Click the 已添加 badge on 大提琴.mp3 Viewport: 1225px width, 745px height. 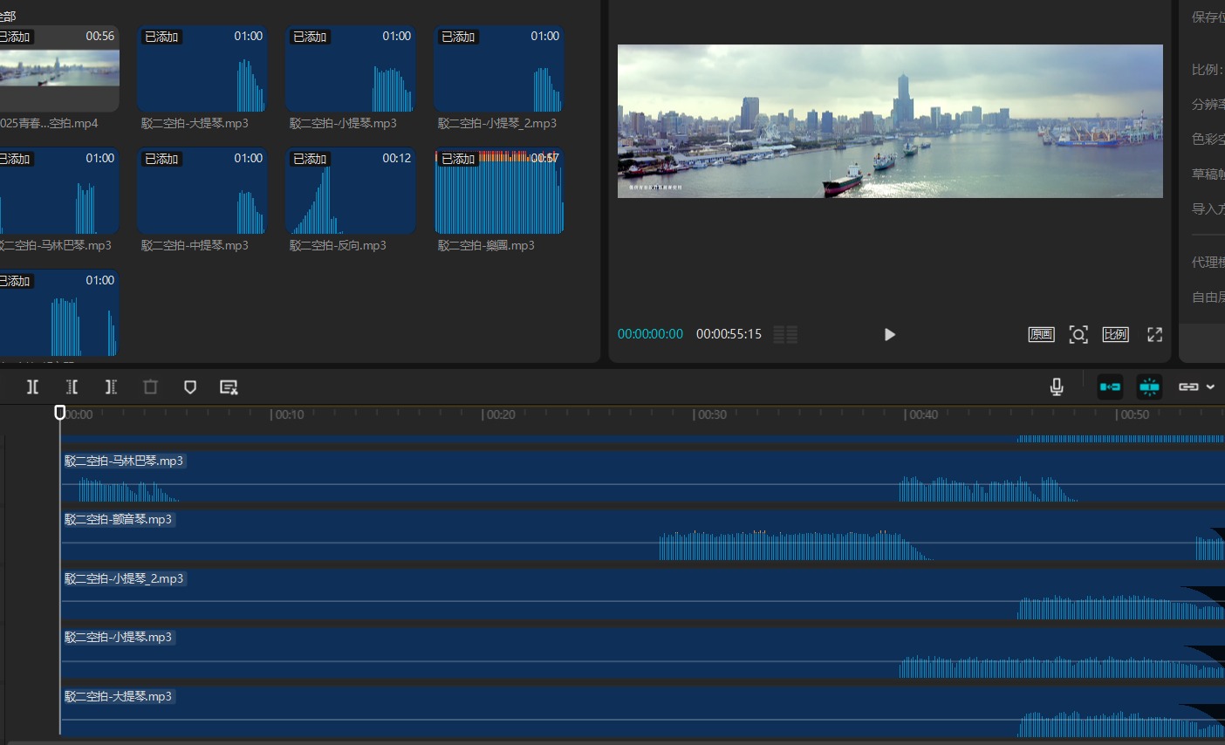[161, 37]
